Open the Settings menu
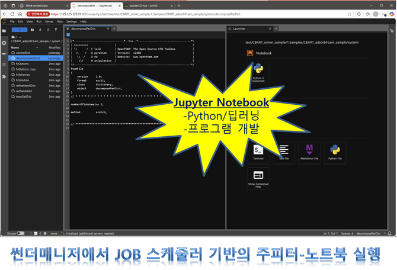 (x=71, y=21)
